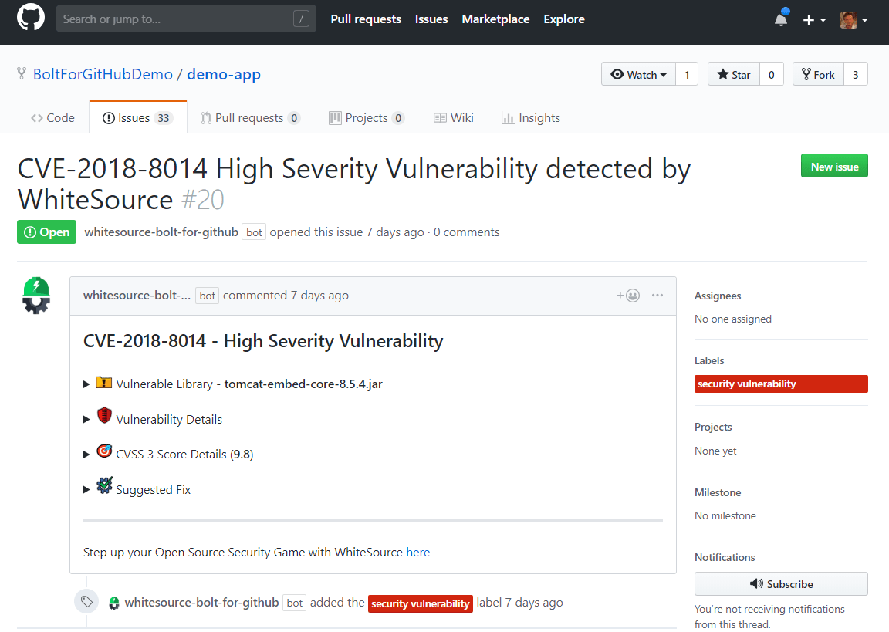Viewport: 889px width, 632px height.
Task: Select your profile avatar in the header
Action: tap(849, 20)
